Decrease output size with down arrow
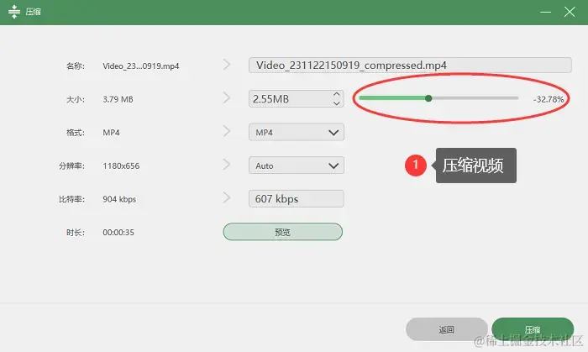Screen dimensions: 588x352 336,103
